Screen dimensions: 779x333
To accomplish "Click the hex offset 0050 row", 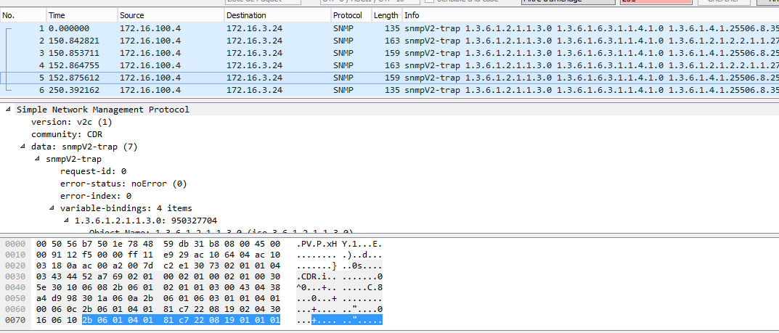I will point(14,299).
